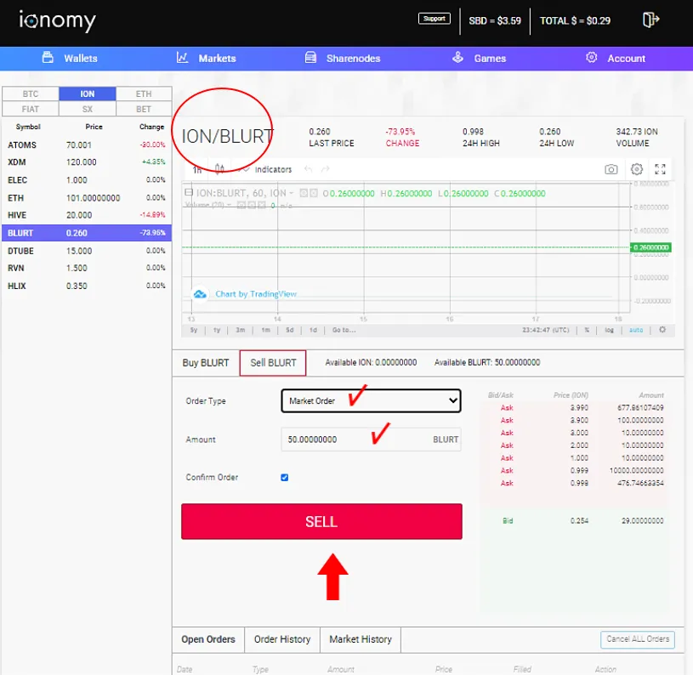Open the Games menu
693x675 pixels.
(490, 59)
